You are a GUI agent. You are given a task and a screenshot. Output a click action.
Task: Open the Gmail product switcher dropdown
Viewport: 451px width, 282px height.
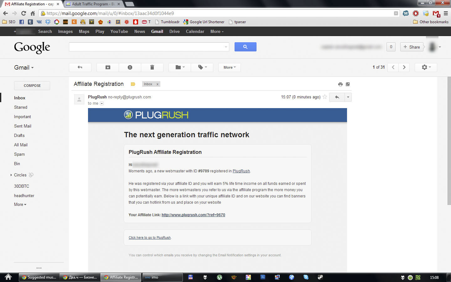coord(24,68)
